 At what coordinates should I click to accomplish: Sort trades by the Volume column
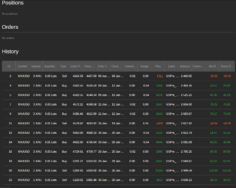coord(36,66)
